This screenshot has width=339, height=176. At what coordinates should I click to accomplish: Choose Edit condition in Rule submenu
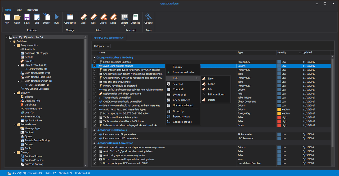(216, 95)
